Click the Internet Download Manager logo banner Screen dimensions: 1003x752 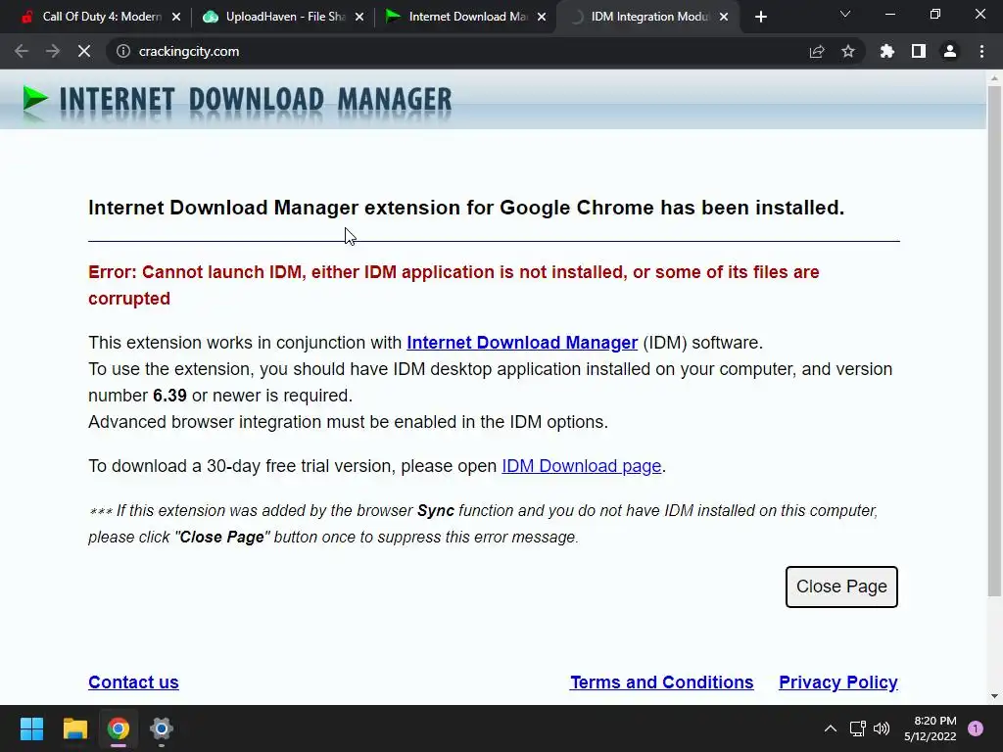(237, 101)
